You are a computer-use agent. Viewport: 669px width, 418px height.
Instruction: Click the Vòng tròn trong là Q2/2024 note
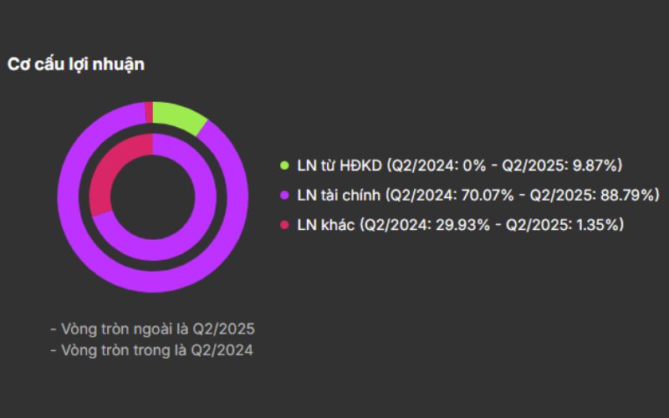pyautogui.click(x=151, y=350)
